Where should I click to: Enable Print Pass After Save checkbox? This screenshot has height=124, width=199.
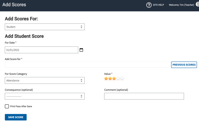point(7,106)
